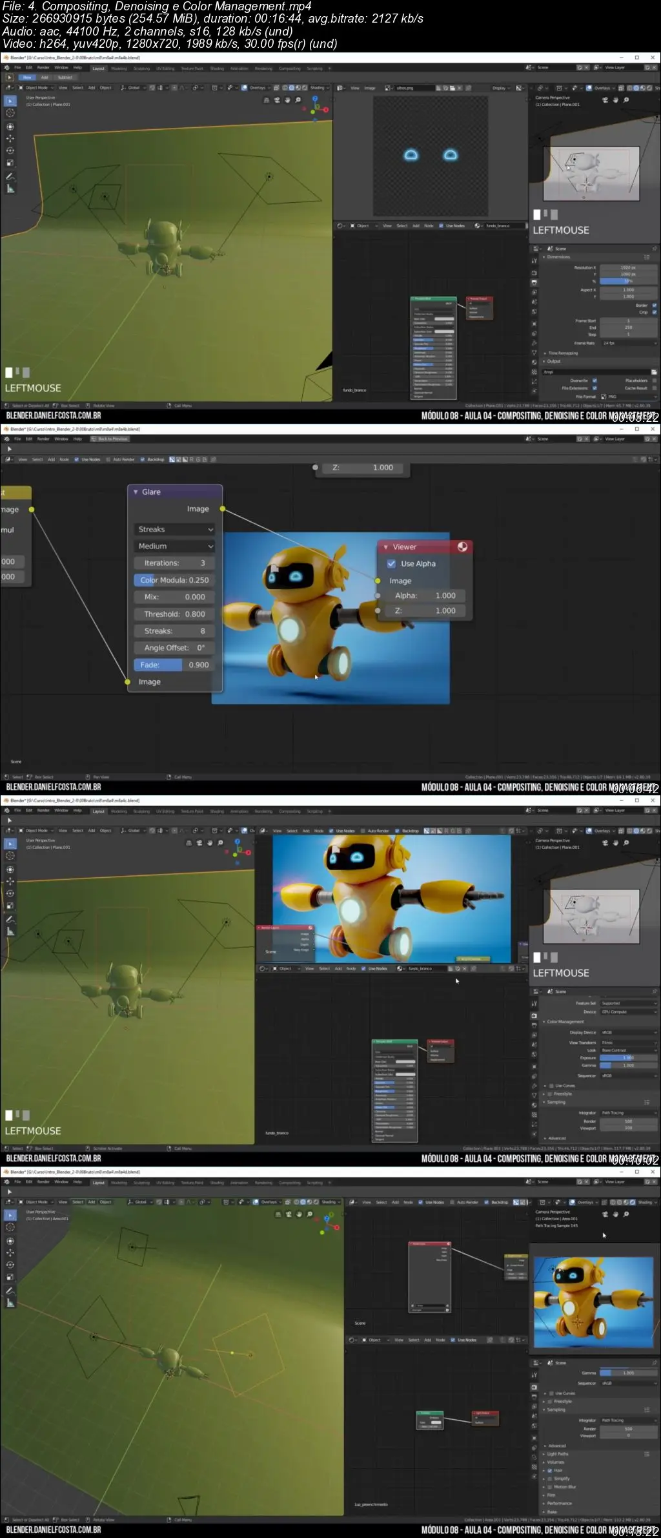Click the Dimensions presets list icon in the first frame
Image resolution: width=661 pixels, height=1538 pixels.
point(647,257)
